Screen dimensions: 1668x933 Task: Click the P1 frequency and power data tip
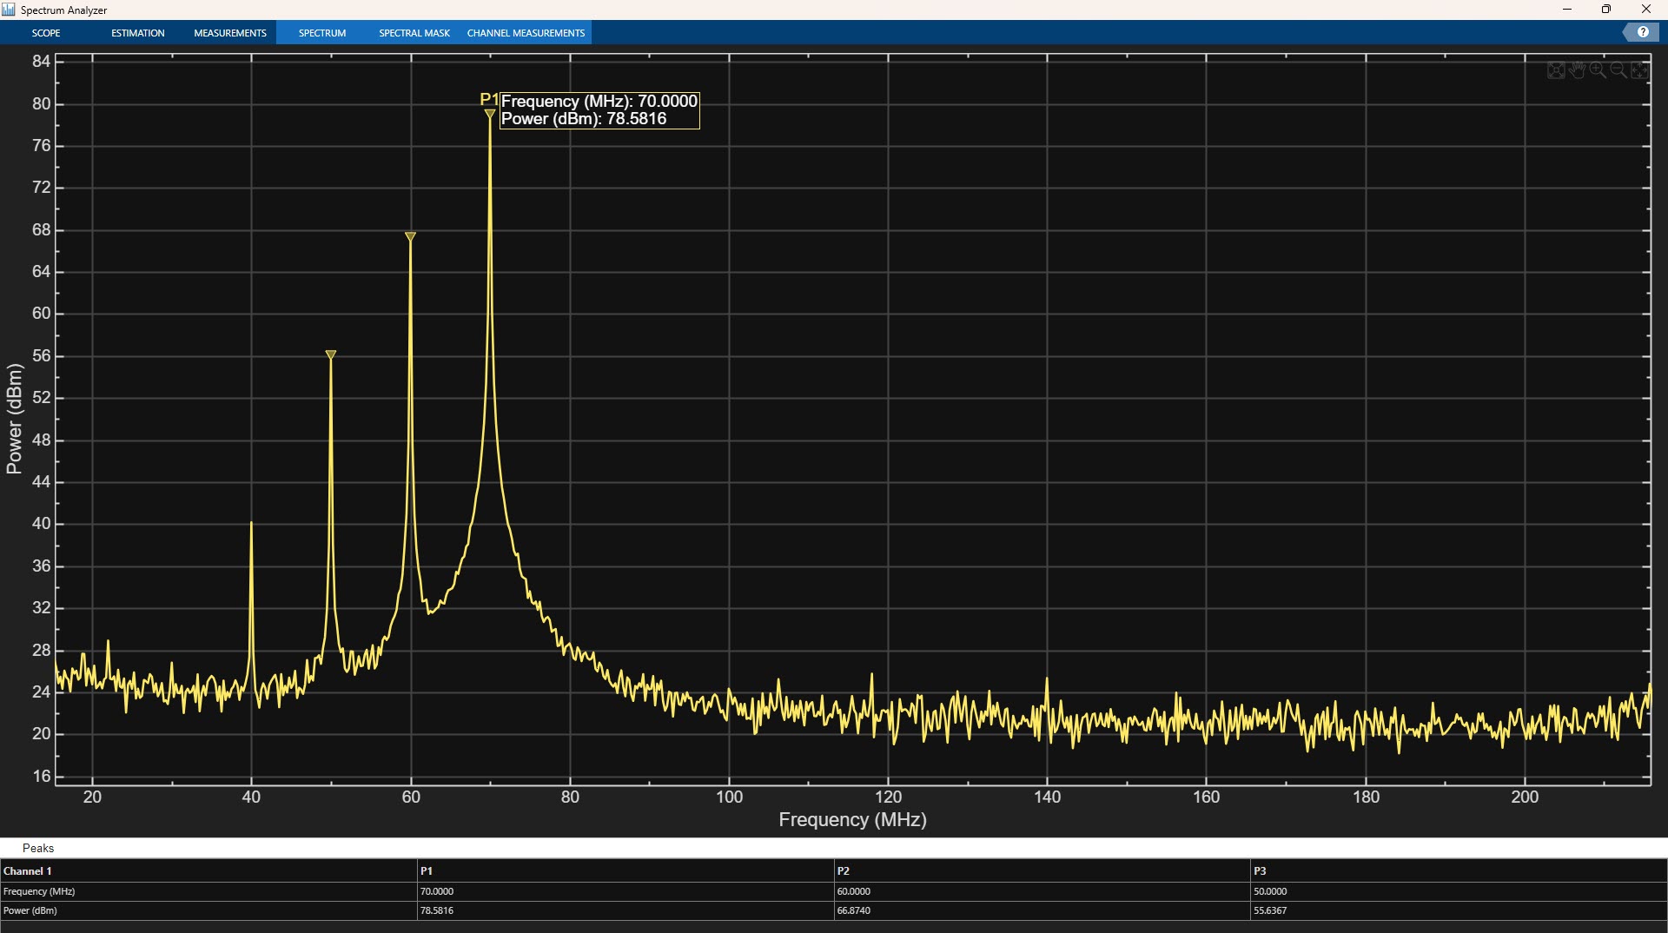coord(599,110)
